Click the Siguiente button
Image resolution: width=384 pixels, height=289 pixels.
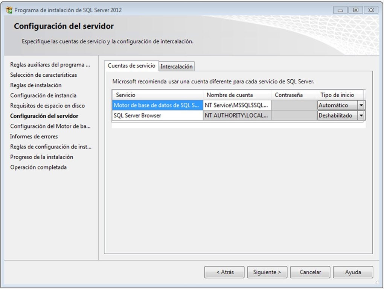[267, 272]
